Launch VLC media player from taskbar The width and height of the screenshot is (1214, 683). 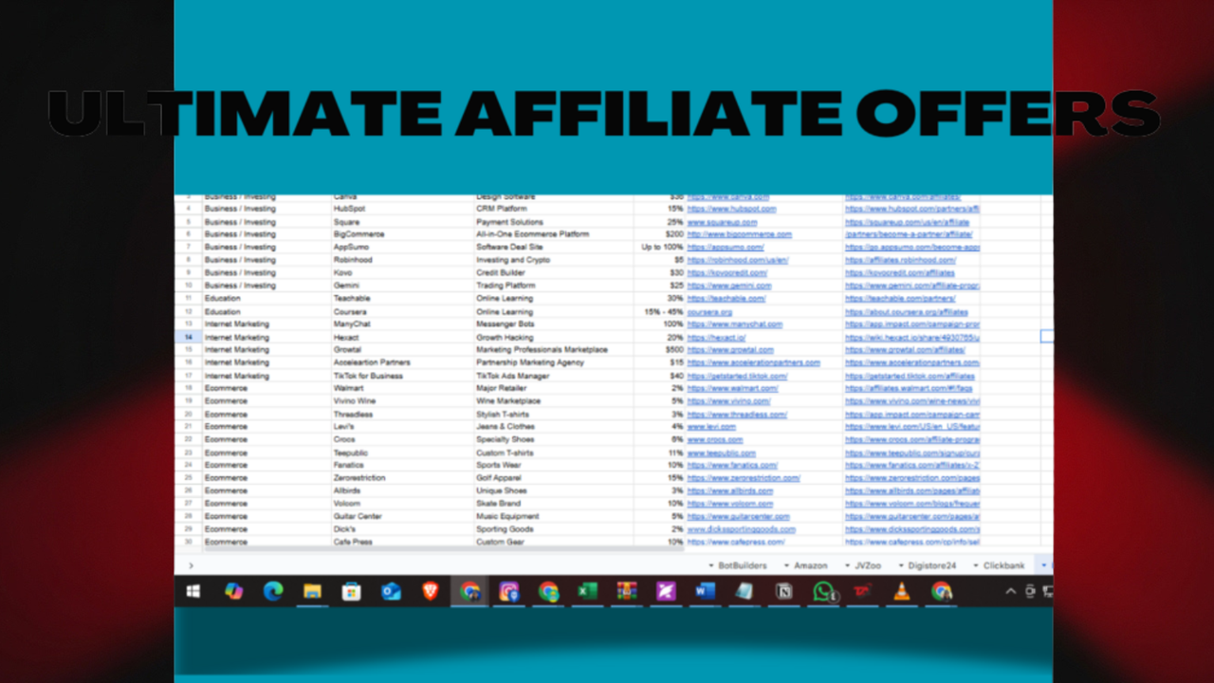901,592
